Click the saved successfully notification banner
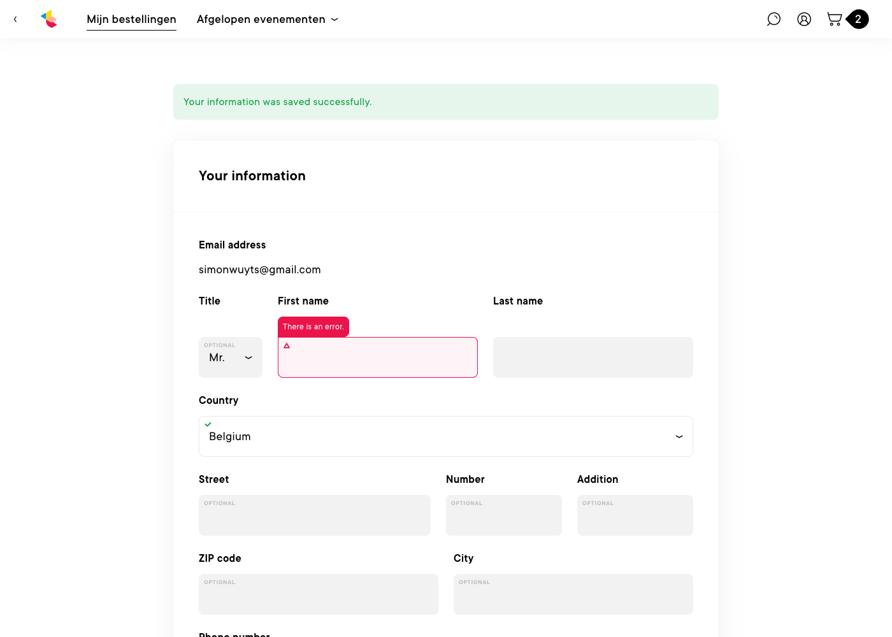This screenshot has width=892, height=637. coord(446,102)
